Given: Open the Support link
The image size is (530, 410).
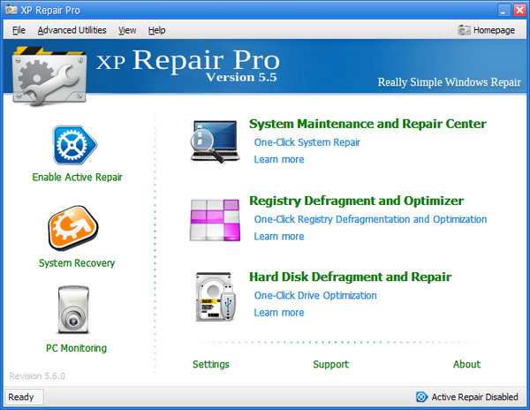Looking at the screenshot, I should 330,364.
